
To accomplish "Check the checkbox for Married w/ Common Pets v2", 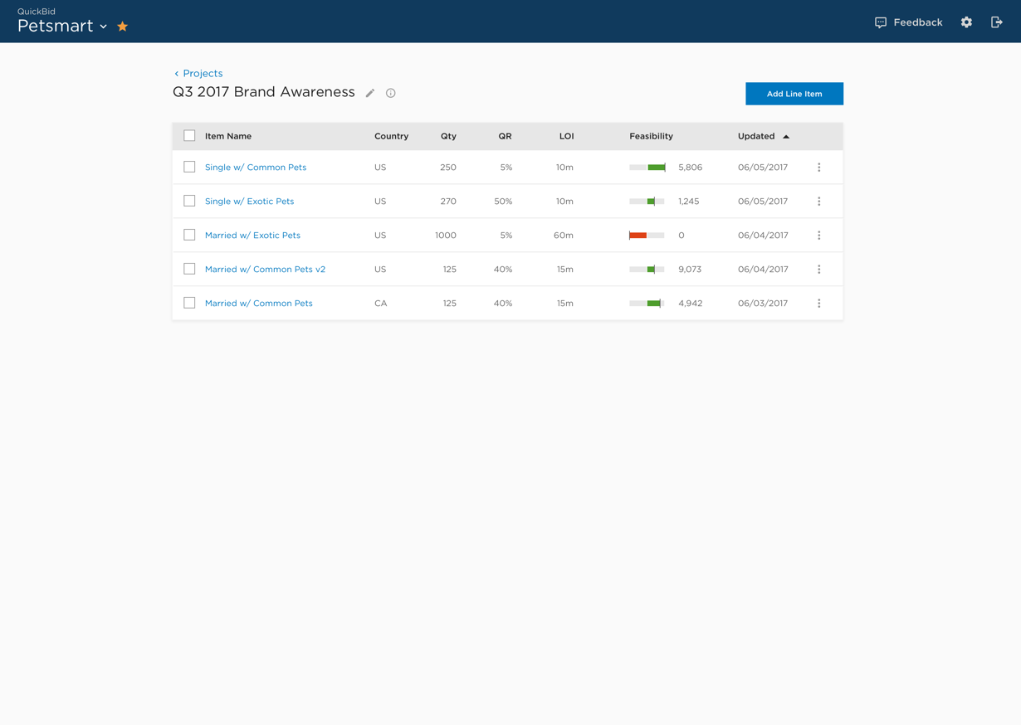I will coord(189,269).
